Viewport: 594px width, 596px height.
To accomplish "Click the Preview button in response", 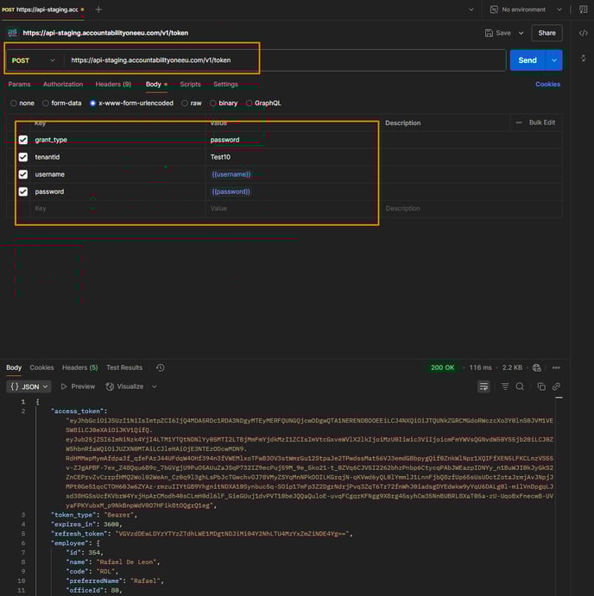I will pyautogui.click(x=78, y=386).
